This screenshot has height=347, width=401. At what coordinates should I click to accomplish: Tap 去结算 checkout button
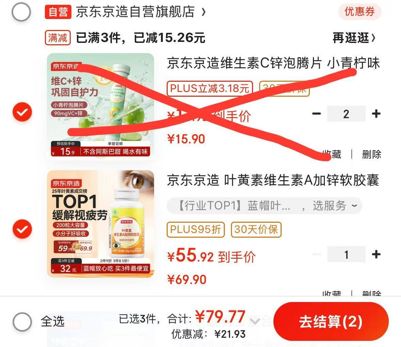point(331,322)
